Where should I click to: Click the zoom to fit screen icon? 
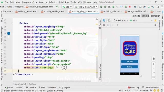point(153,77)
